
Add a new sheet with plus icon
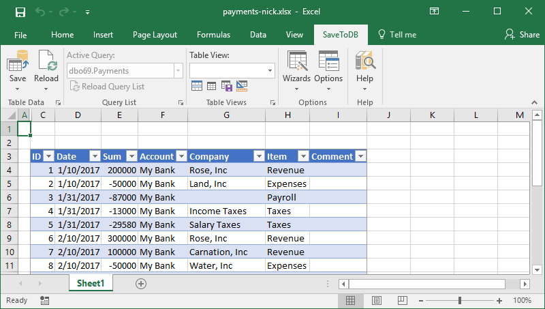click(141, 284)
